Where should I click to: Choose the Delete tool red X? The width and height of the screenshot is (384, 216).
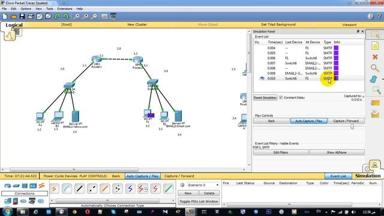[375, 57]
